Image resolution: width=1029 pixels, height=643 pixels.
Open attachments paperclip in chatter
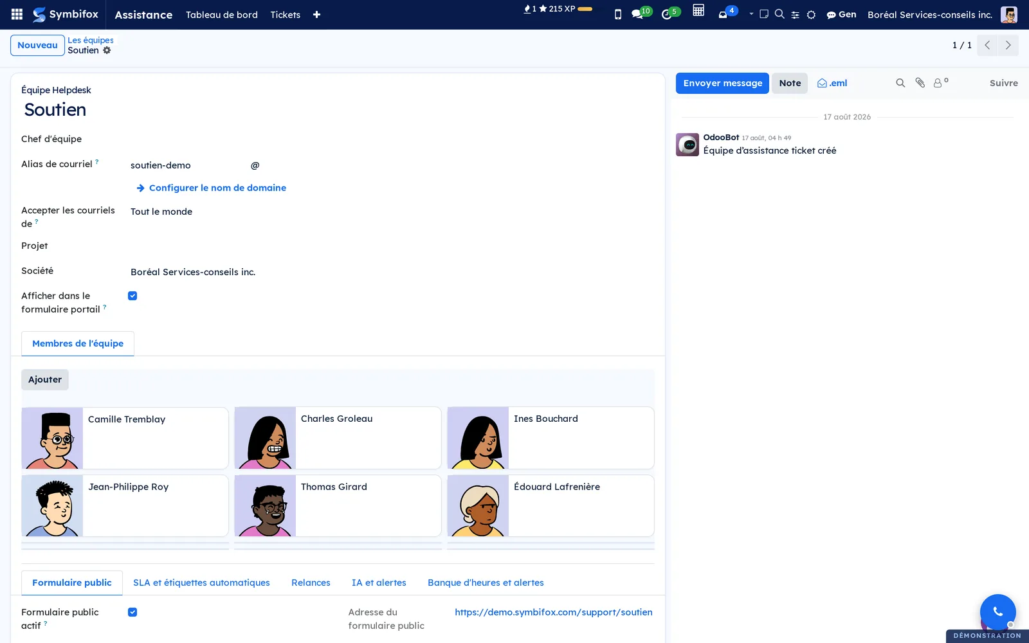[920, 83]
